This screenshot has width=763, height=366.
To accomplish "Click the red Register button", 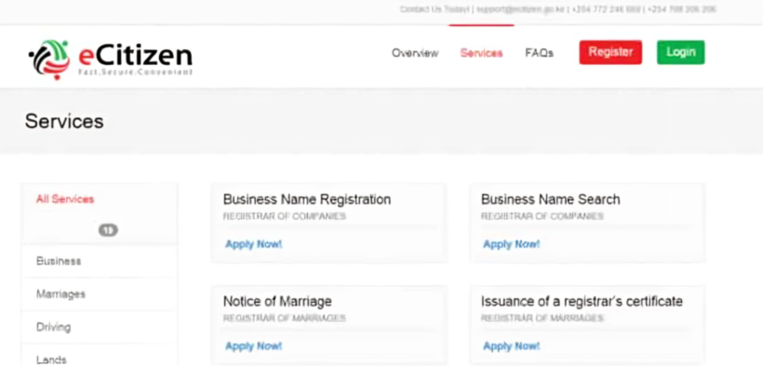I will click(x=610, y=52).
